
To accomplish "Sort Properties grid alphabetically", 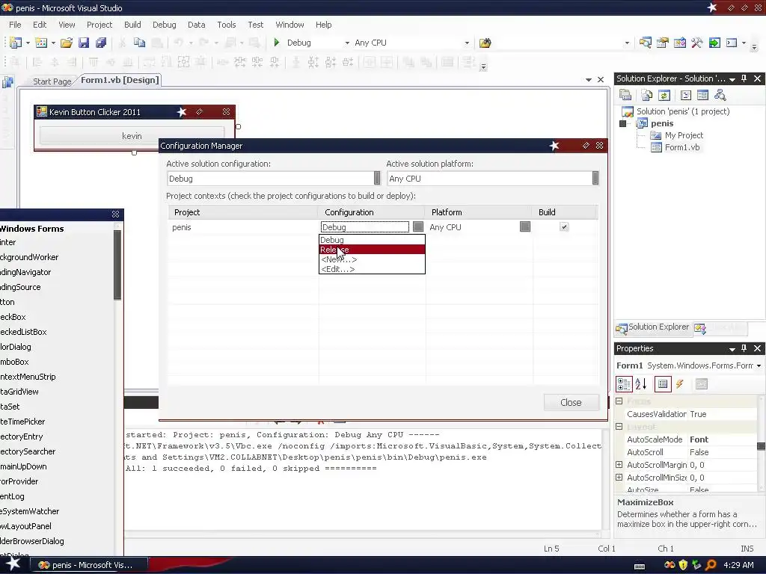I will click(641, 384).
